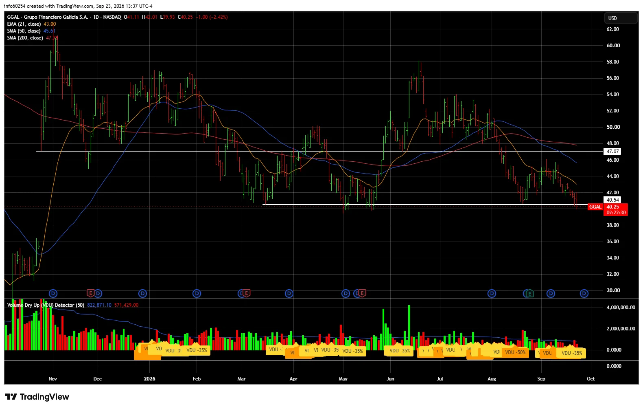The height and width of the screenshot is (409, 643).
Task: Click the EMA value 43.00
Action: [x=50, y=24]
